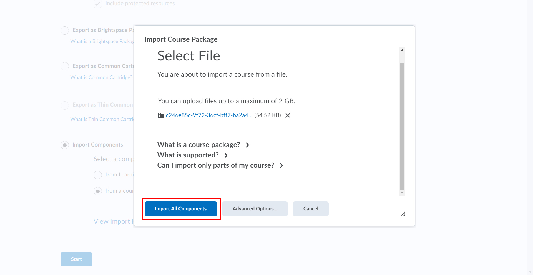The width and height of the screenshot is (533, 275).
Task: Select the 'from Learning' repository radio option
Action: pos(98,175)
